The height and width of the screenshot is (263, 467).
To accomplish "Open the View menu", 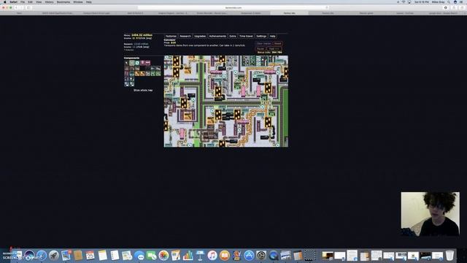I will click(x=39, y=2).
